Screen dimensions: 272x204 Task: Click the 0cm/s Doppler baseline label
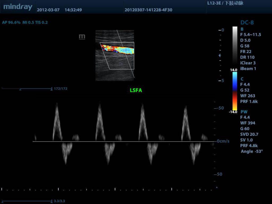[x=223, y=141]
